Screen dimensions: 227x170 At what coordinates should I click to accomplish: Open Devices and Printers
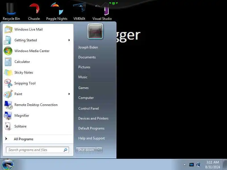(93, 118)
